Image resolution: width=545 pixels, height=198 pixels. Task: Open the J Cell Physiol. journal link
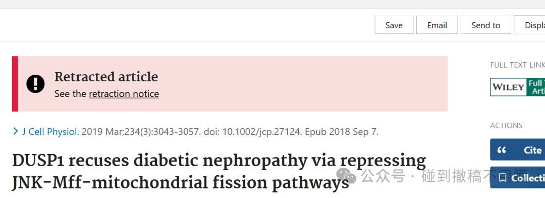point(51,132)
